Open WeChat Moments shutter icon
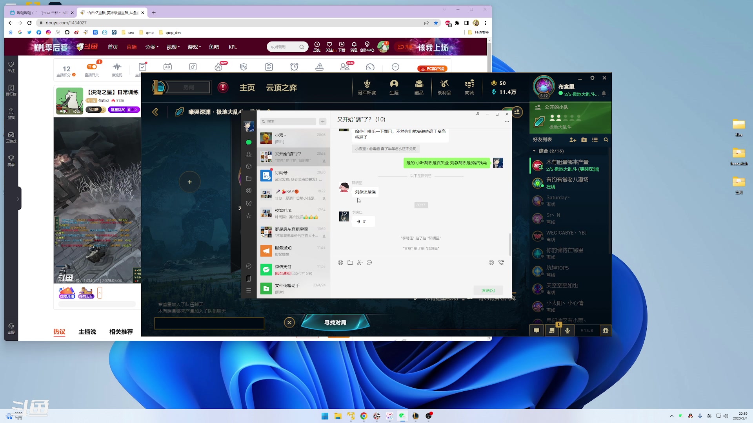The height and width of the screenshot is (423, 753). 248,191
